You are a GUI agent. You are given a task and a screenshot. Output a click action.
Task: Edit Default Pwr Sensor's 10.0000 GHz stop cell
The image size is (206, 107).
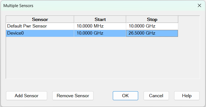(x=152, y=26)
